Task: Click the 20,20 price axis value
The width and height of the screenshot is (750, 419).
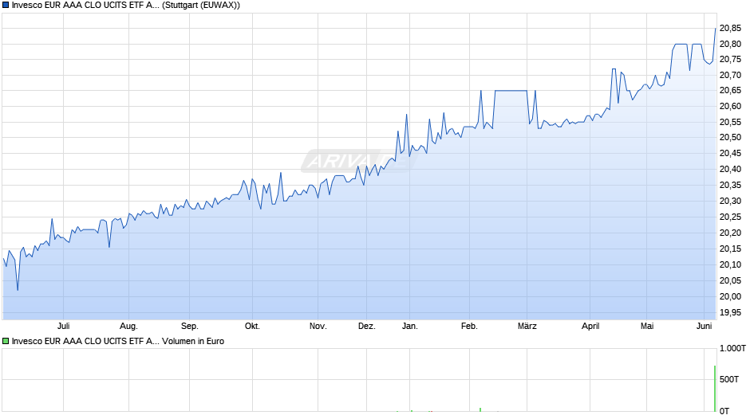Action: (x=730, y=233)
